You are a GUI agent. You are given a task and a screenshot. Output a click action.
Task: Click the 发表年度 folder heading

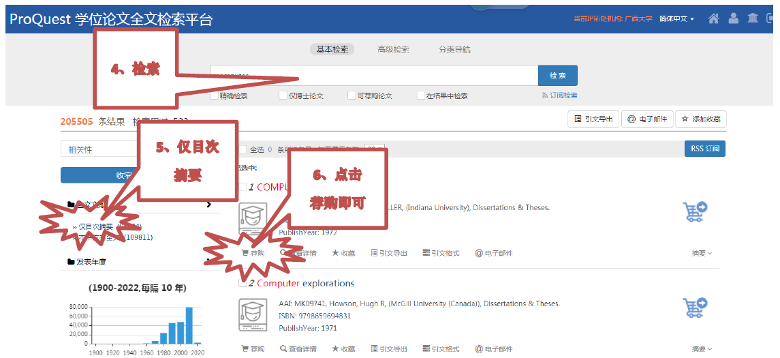(87, 261)
